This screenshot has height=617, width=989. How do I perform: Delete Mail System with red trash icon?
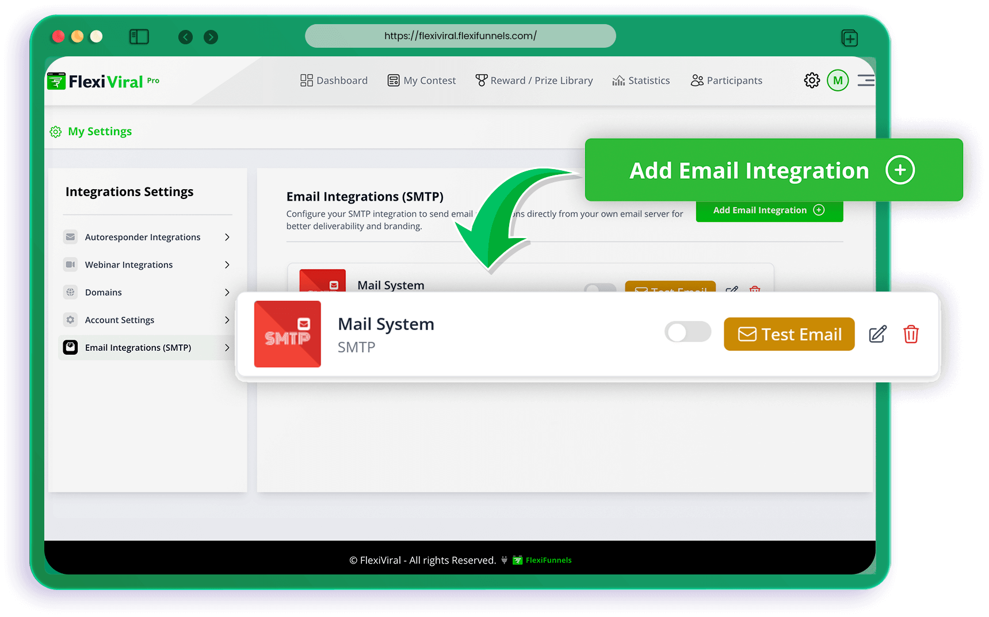click(x=911, y=334)
